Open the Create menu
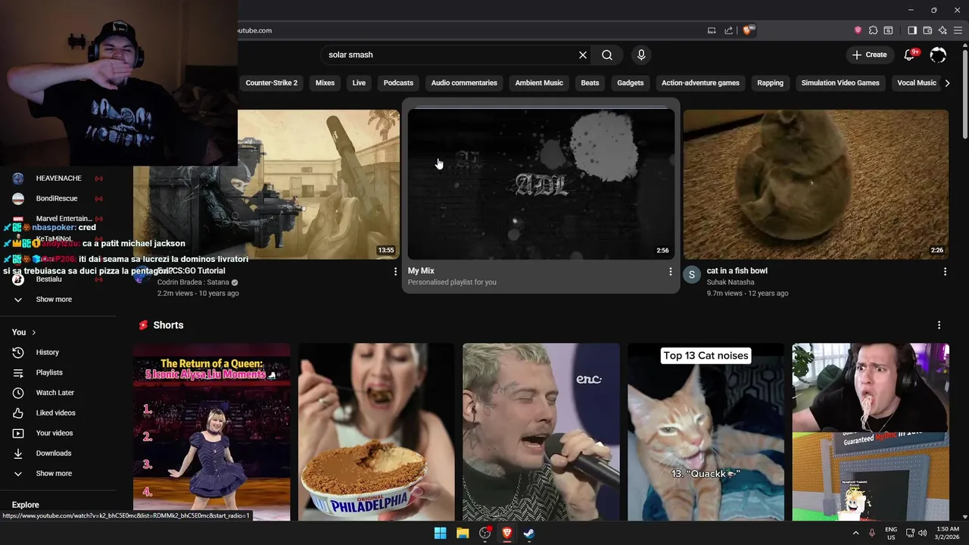Viewport: 969px width, 545px height. (x=869, y=54)
